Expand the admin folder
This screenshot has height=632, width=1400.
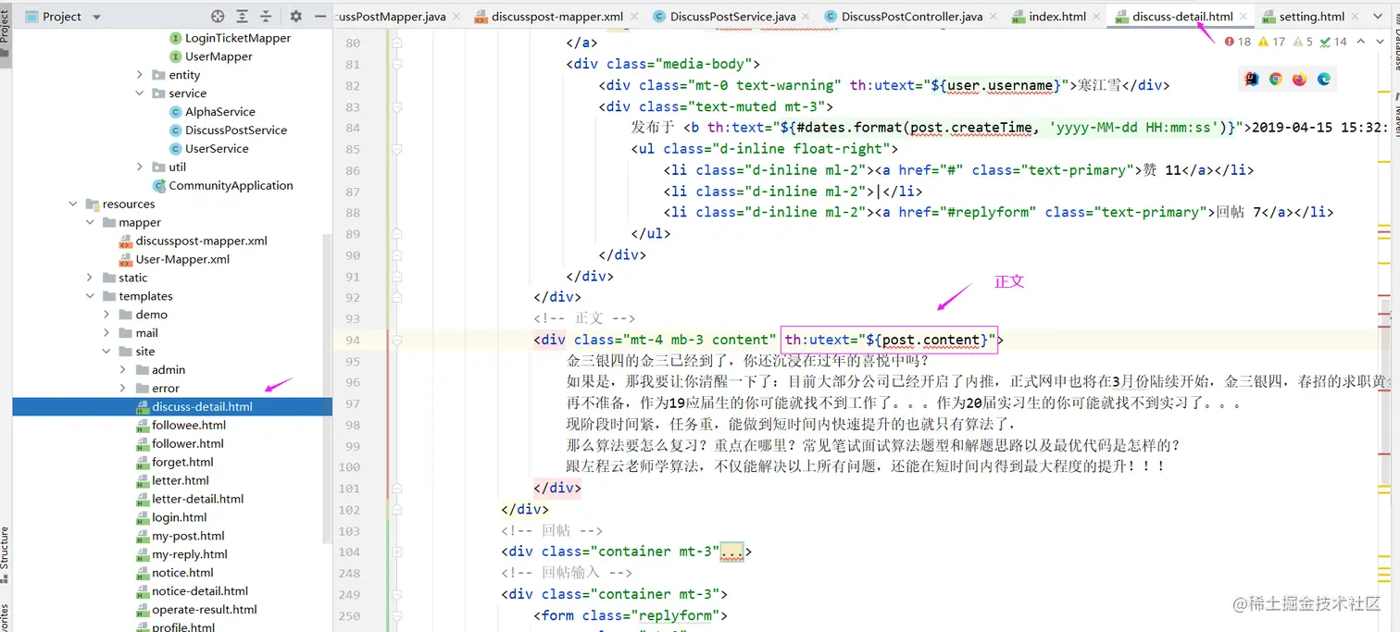[x=123, y=370]
